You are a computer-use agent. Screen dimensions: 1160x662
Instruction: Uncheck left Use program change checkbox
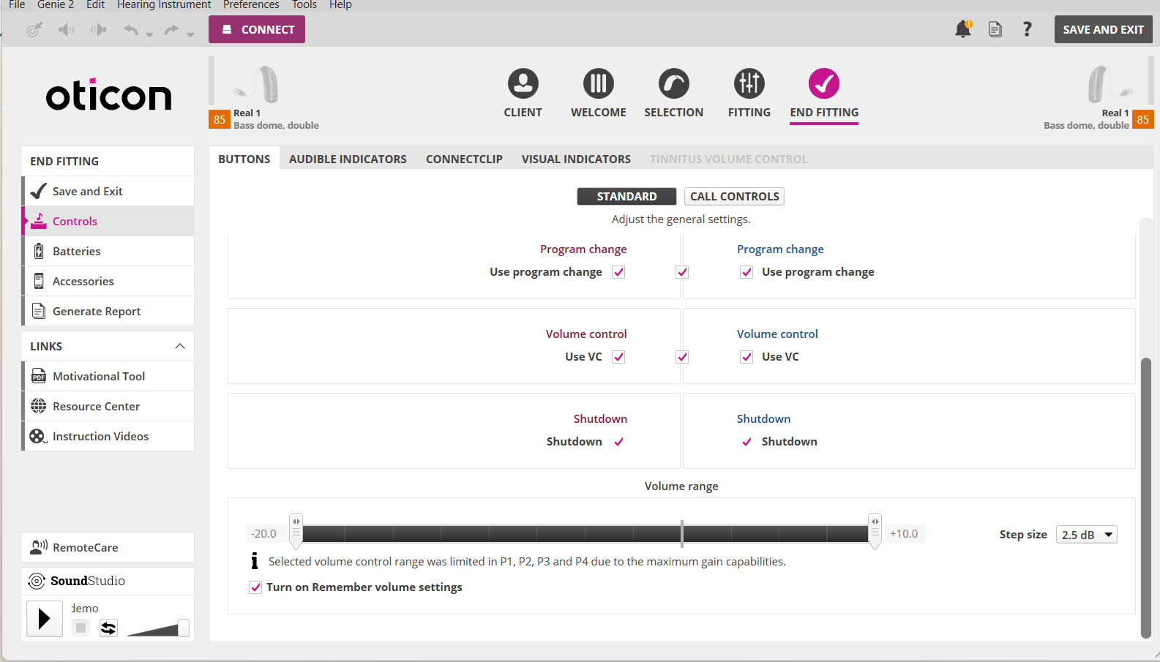pos(618,272)
